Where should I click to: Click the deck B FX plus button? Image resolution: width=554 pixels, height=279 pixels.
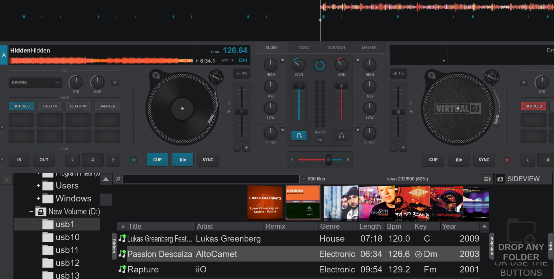524,83
